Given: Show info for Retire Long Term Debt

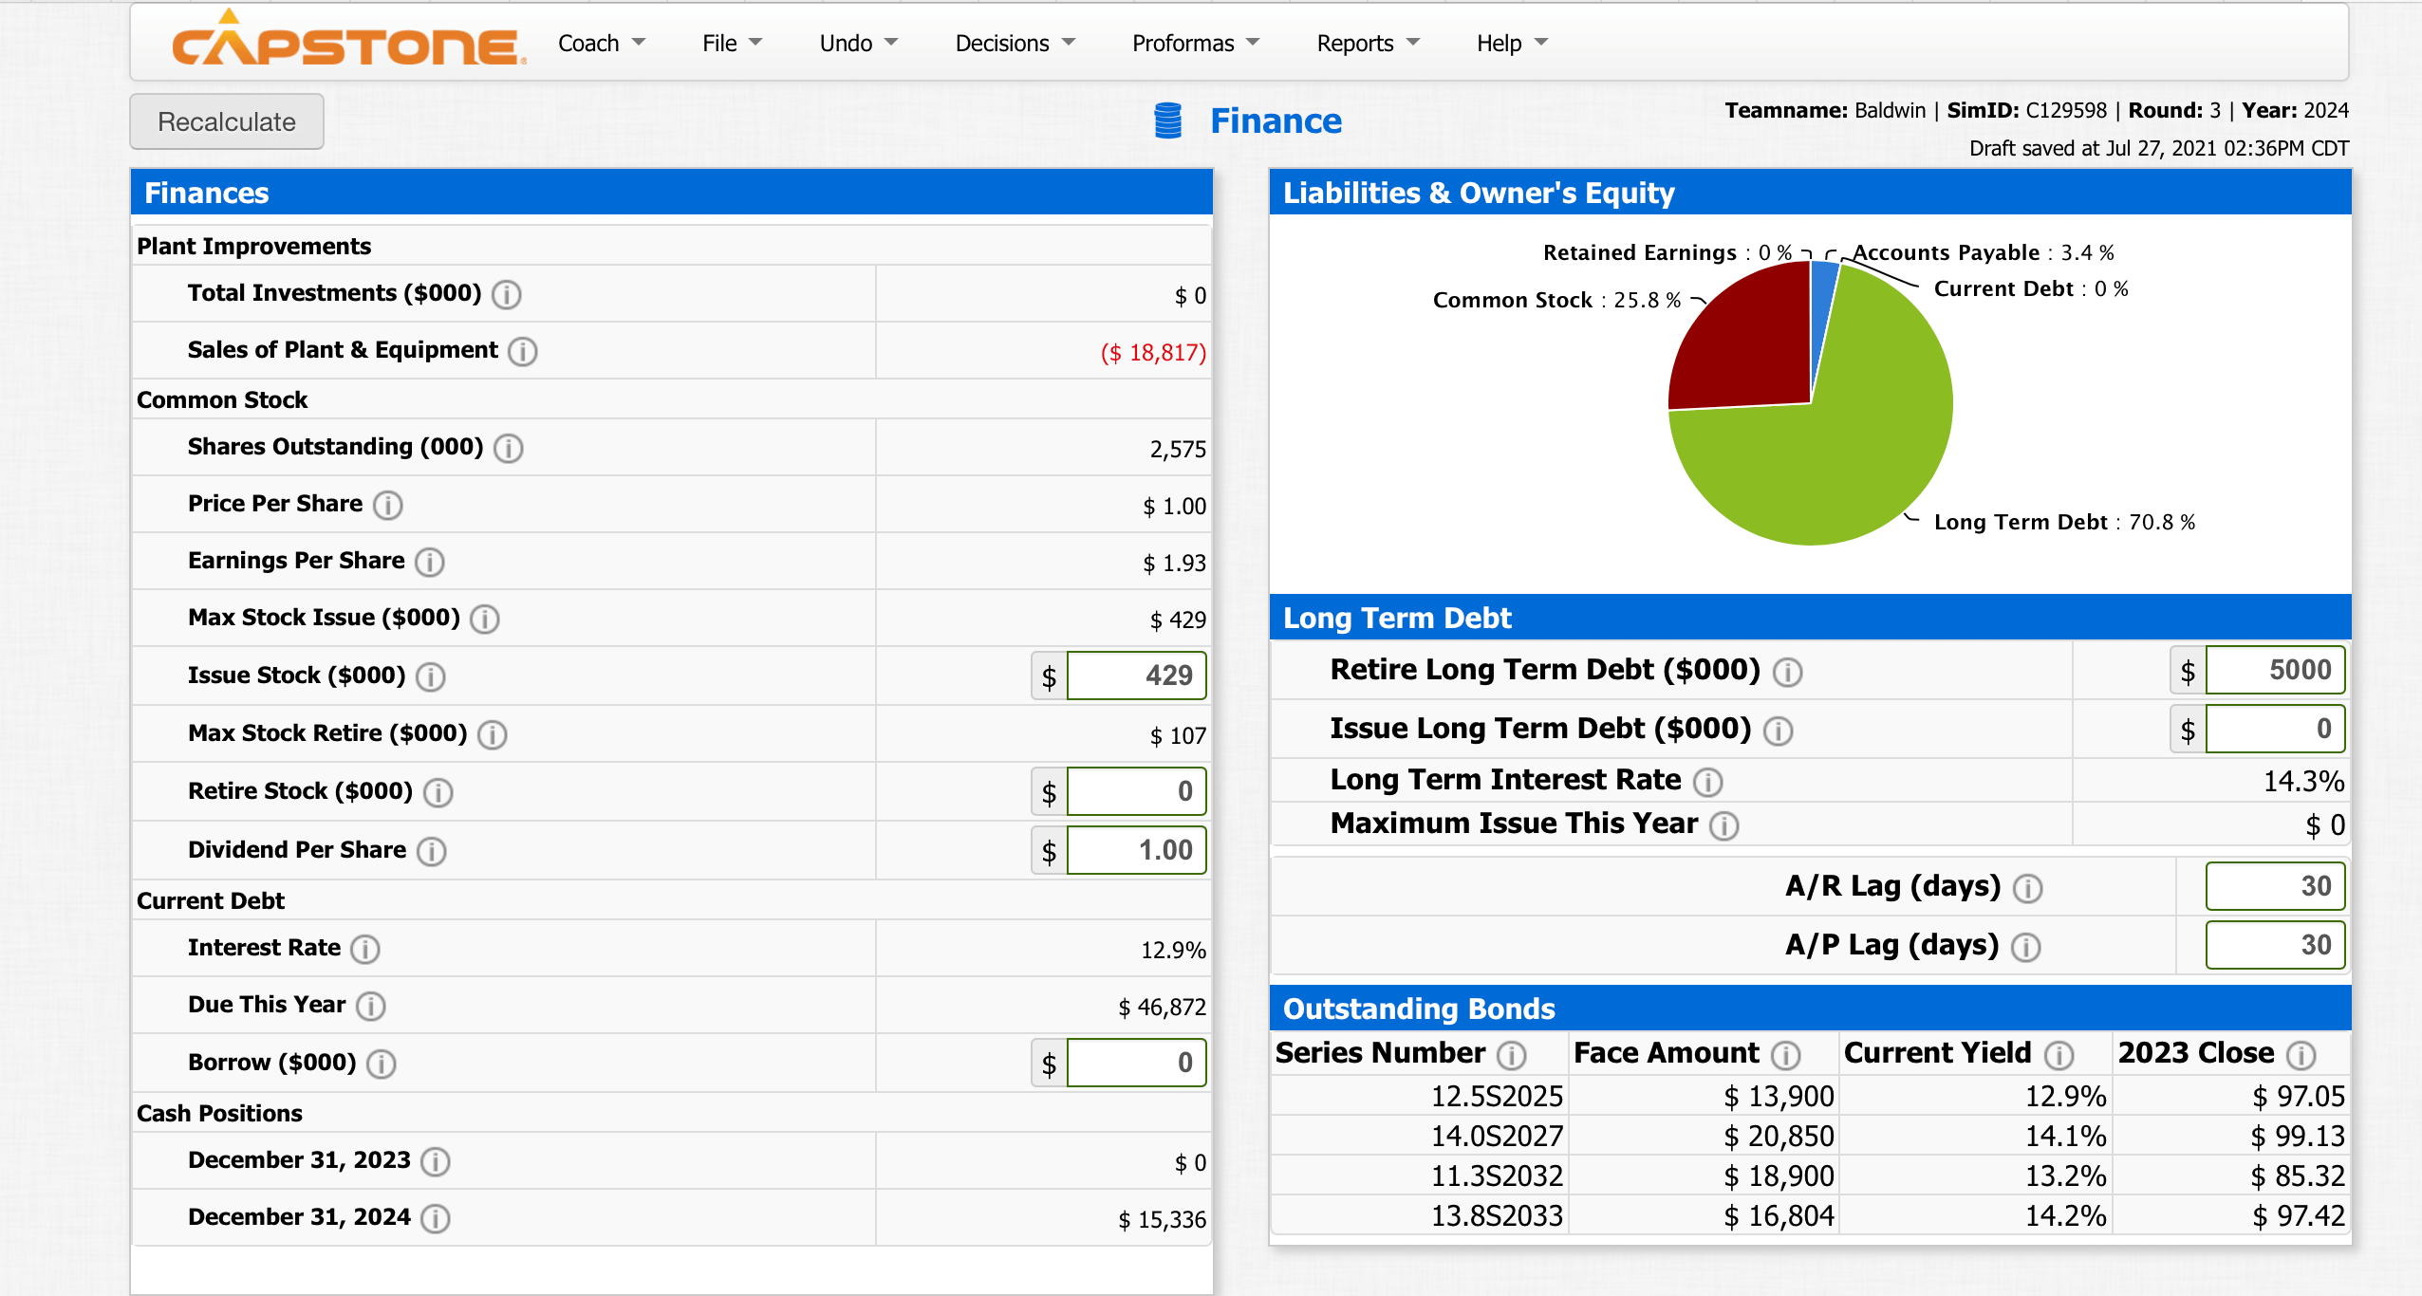Looking at the screenshot, I should pyautogui.click(x=1788, y=673).
